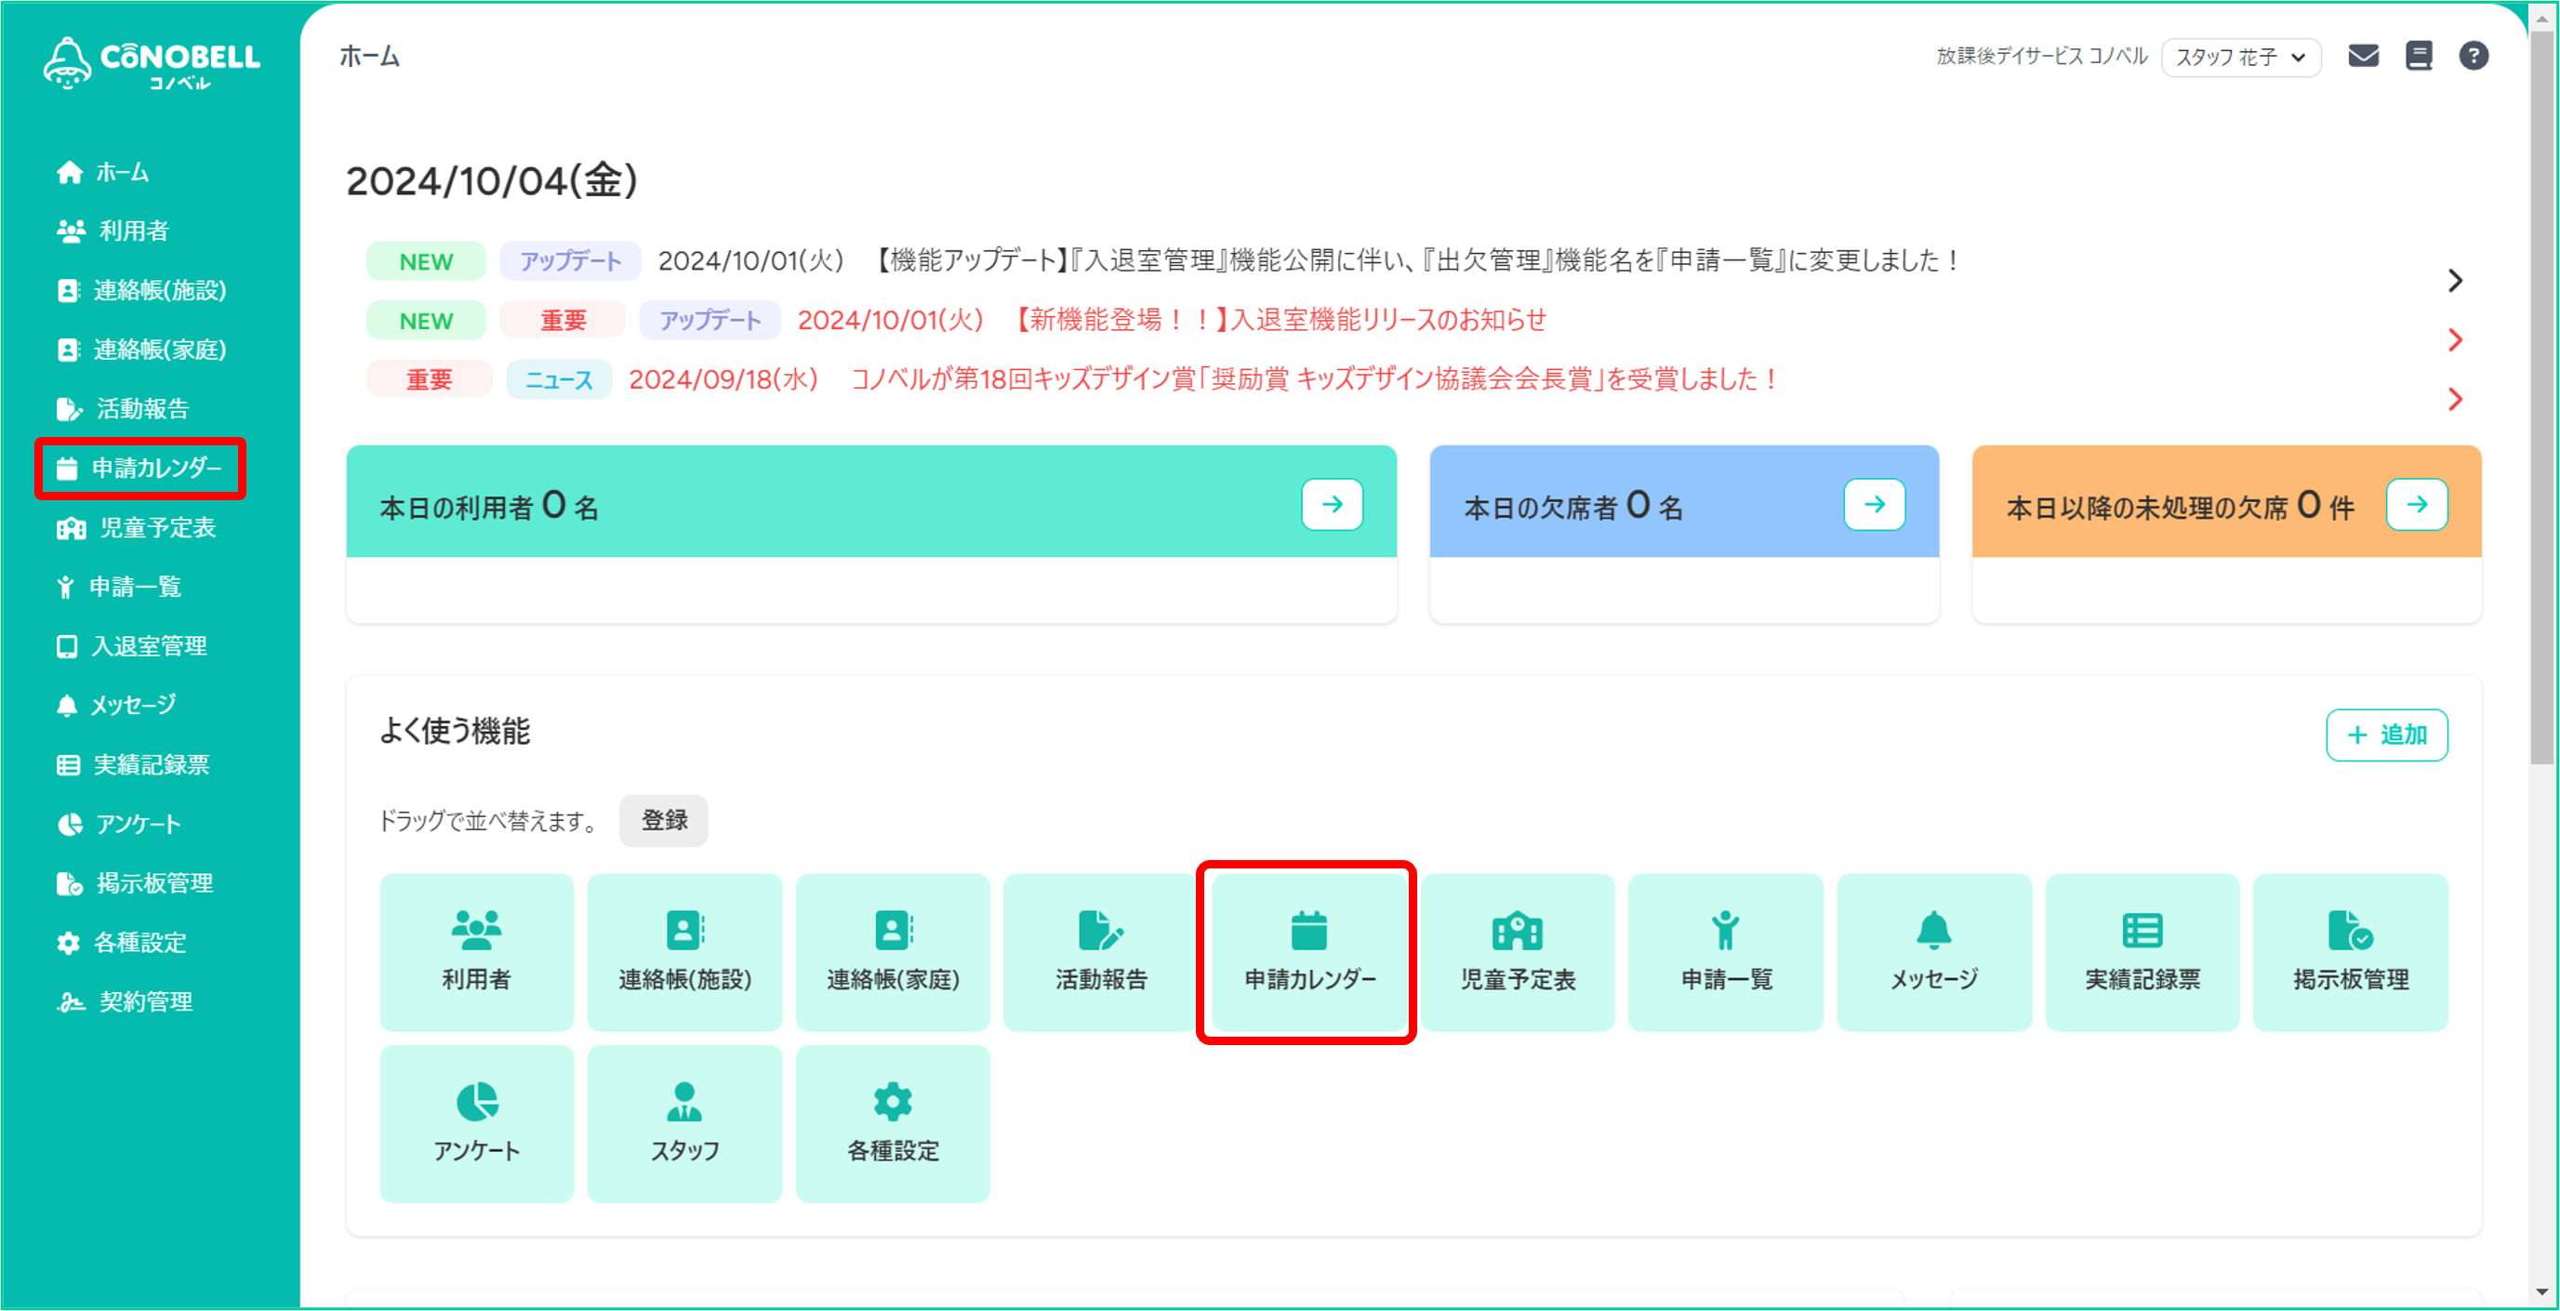
Task: Expand chevron for 機能アップデート notice
Action: pos(2455,280)
